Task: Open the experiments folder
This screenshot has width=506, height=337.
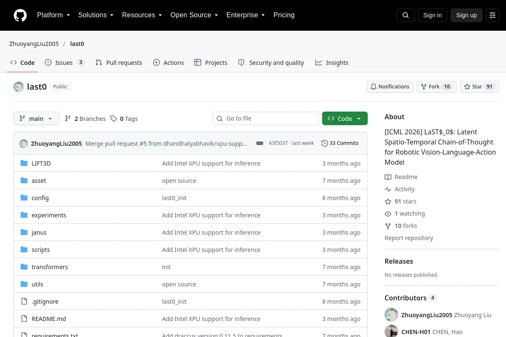Action: click(49, 215)
